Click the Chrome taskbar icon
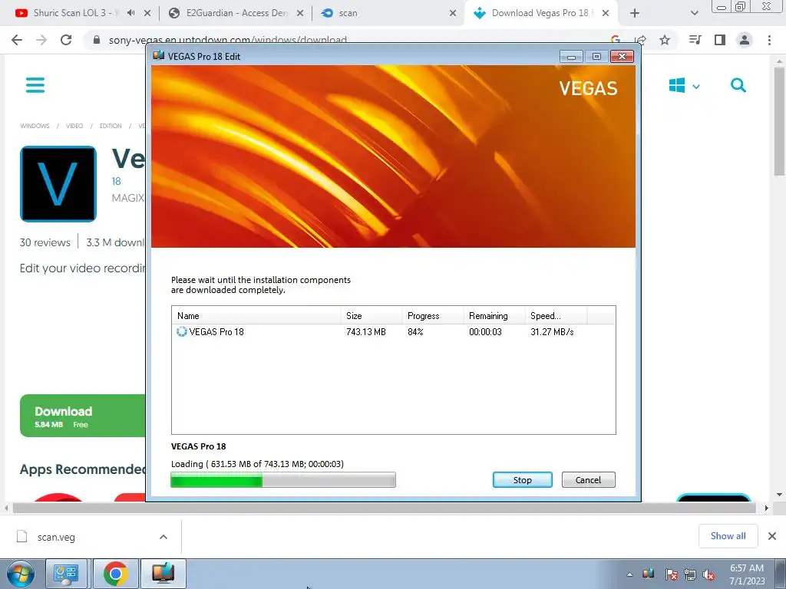786x589 pixels. coord(116,574)
